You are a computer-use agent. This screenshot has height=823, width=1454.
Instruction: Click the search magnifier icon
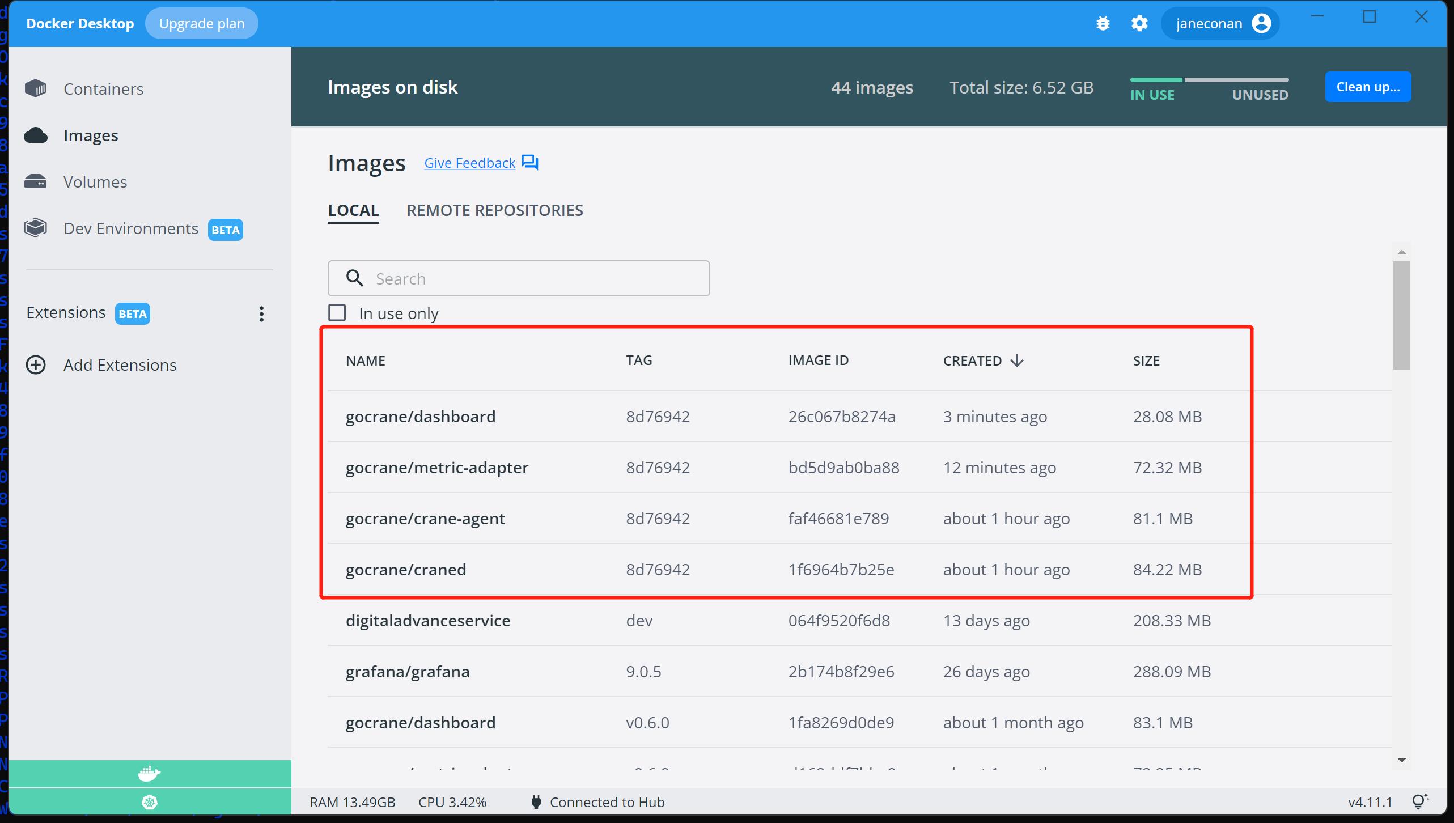tap(355, 278)
